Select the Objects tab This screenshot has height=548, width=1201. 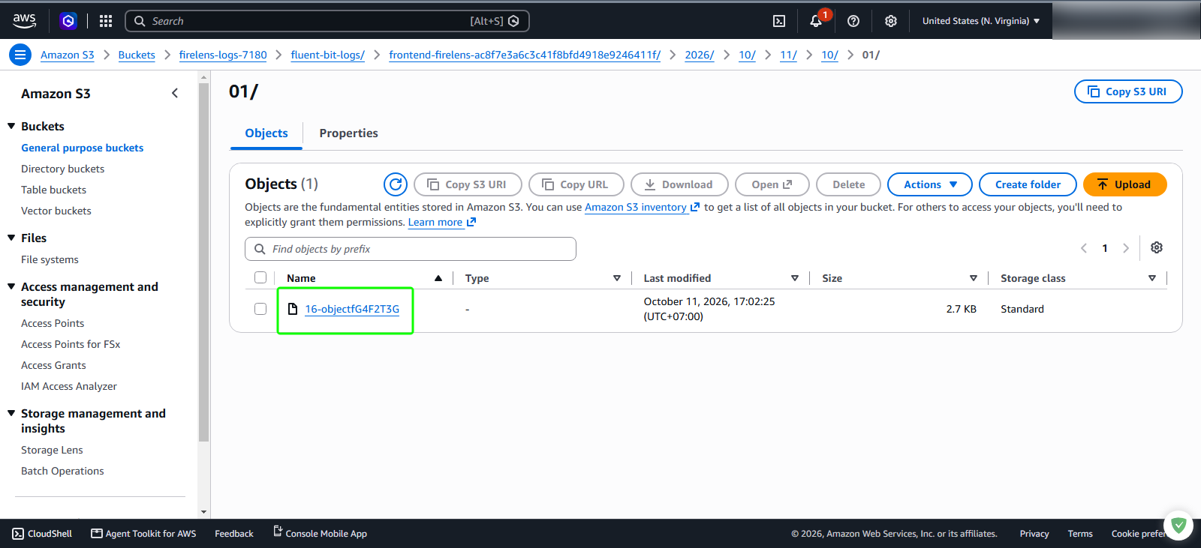(x=266, y=133)
